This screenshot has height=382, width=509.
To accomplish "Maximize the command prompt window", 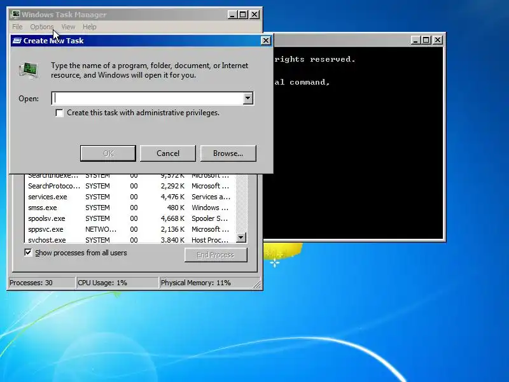I will click(426, 40).
